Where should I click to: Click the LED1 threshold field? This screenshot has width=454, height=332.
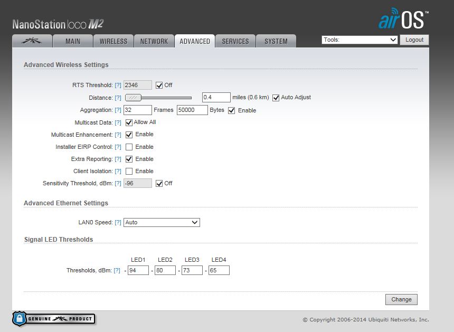(138, 270)
